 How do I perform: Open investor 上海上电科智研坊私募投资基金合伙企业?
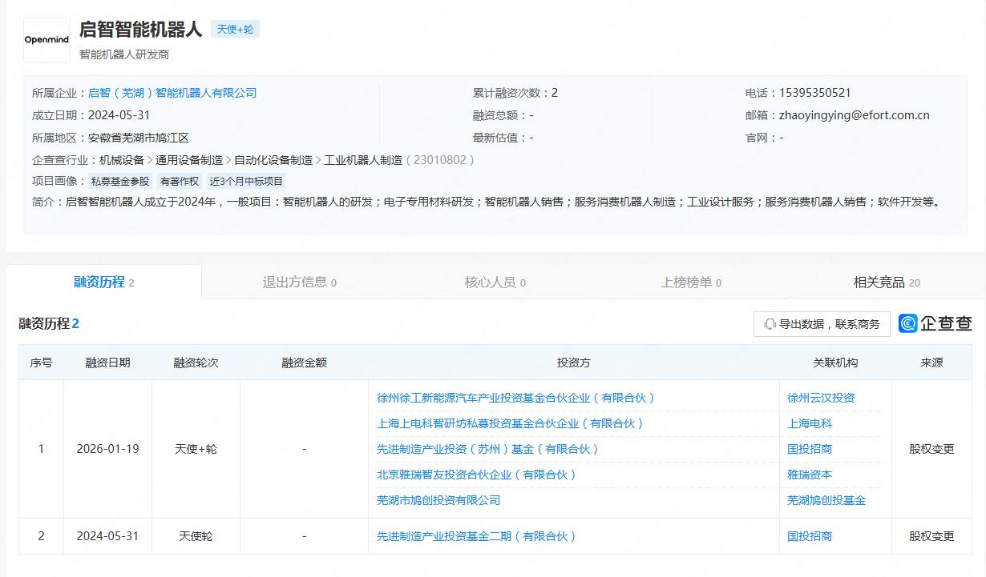pyautogui.click(x=511, y=423)
